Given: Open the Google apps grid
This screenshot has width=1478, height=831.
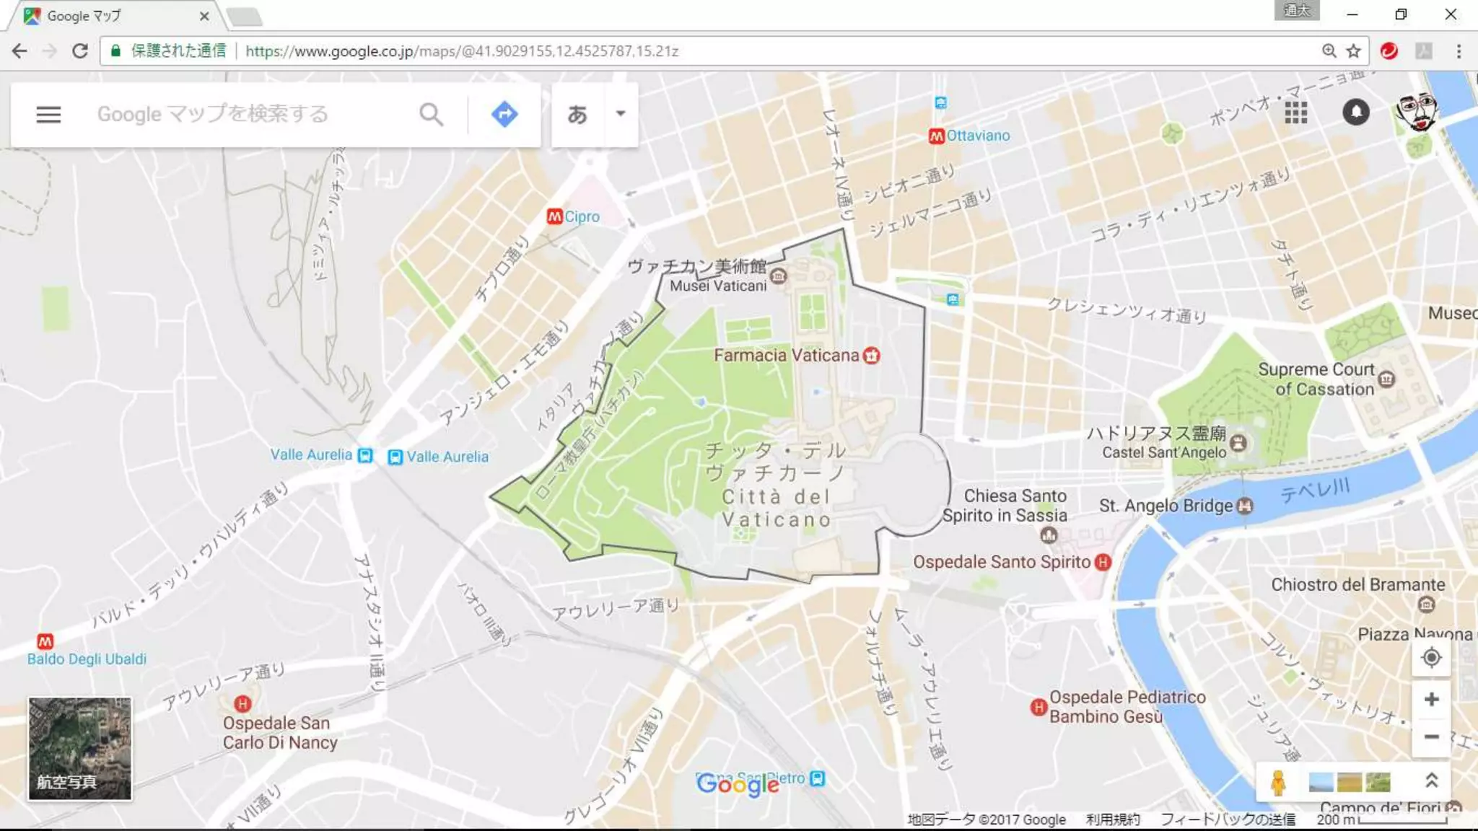Looking at the screenshot, I should pyautogui.click(x=1295, y=113).
